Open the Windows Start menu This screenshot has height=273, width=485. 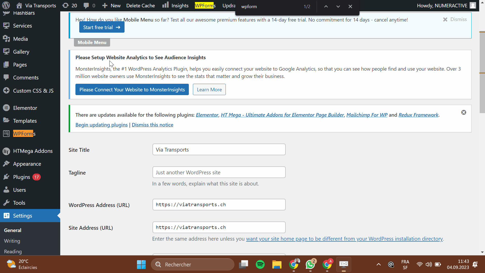(141, 264)
